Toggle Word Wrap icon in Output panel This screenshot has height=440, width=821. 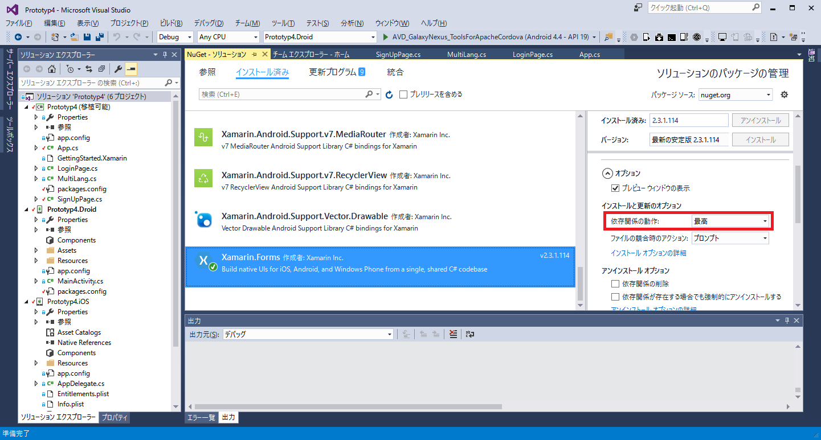[x=470, y=334]
